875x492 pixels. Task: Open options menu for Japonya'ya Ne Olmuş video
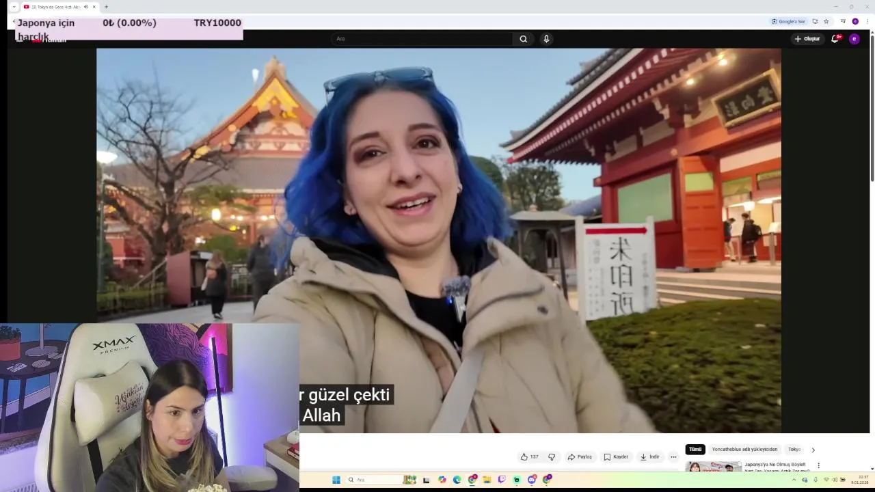[818, 465]
